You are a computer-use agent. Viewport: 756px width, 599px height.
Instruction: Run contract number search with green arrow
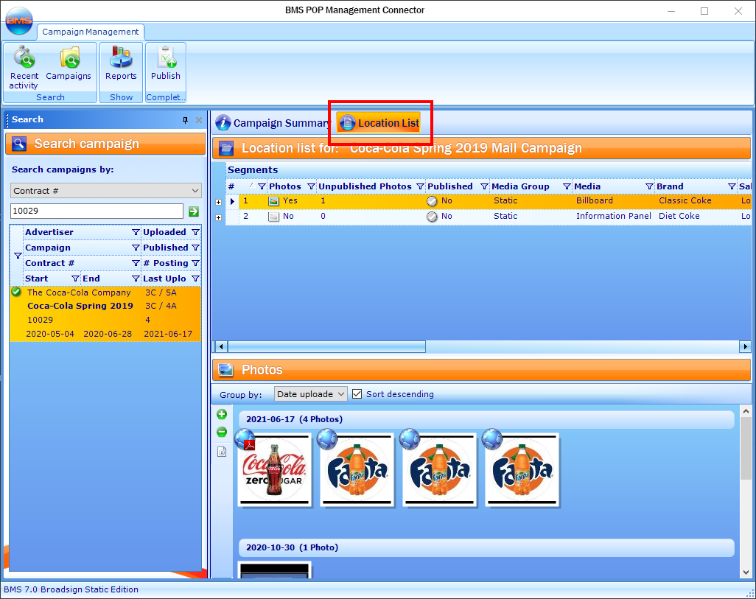(194, 211)
